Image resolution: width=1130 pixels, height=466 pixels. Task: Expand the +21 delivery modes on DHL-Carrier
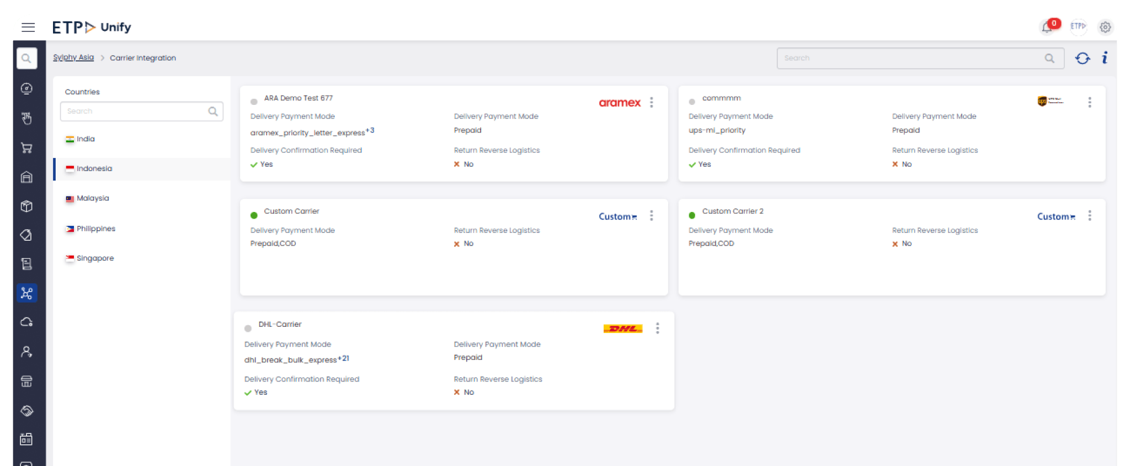[x=343, y=358]
